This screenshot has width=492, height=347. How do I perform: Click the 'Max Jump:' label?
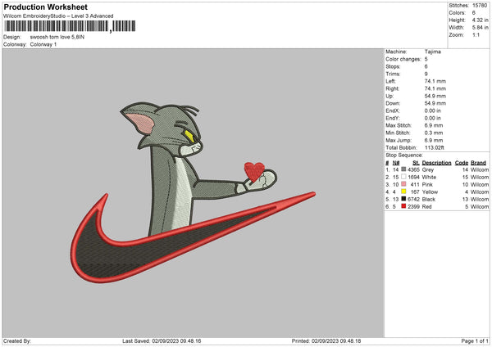(399, 140)
